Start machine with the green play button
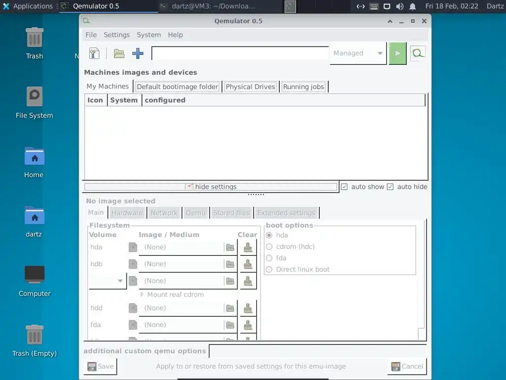Image resolution: width=506 pixels, height=380 pixels. click(x=397, y=53)
